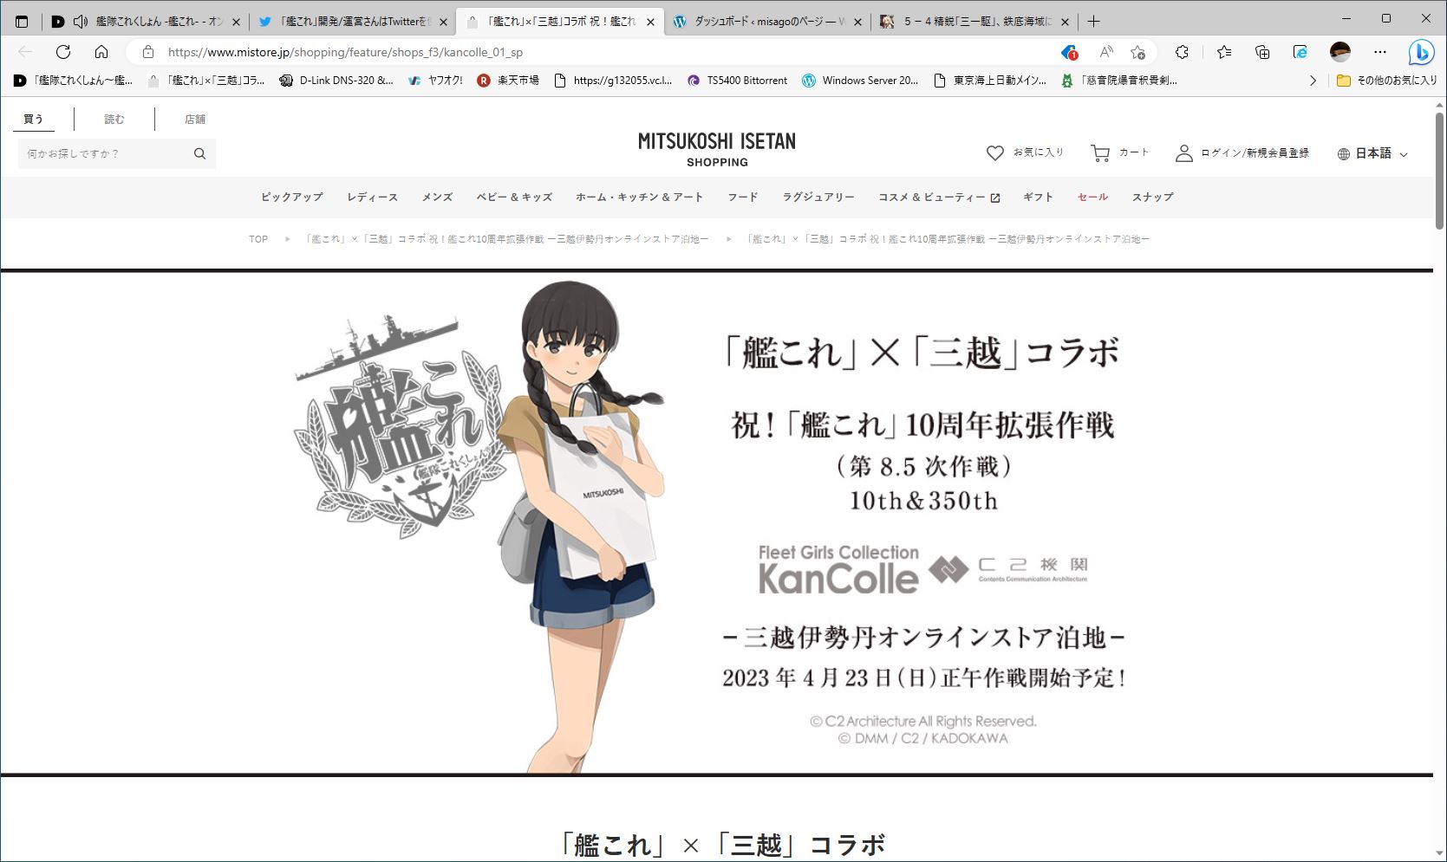Open the browser profile avatar
The width and height of the screenshot is (1447, 862).
pyautogui.click(x=1340, y=52)
